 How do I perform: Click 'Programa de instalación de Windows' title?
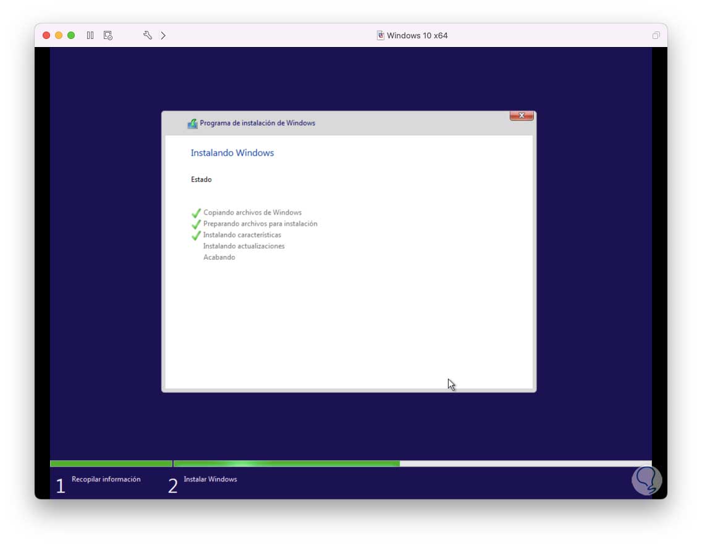pos(258,123)
